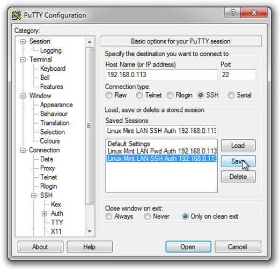This screenshot has width=280, height=269.
Task: Collapse the SSH tree node
Action: tap(34, 196)
